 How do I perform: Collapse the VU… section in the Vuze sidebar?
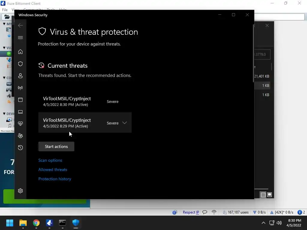[4, 48]
